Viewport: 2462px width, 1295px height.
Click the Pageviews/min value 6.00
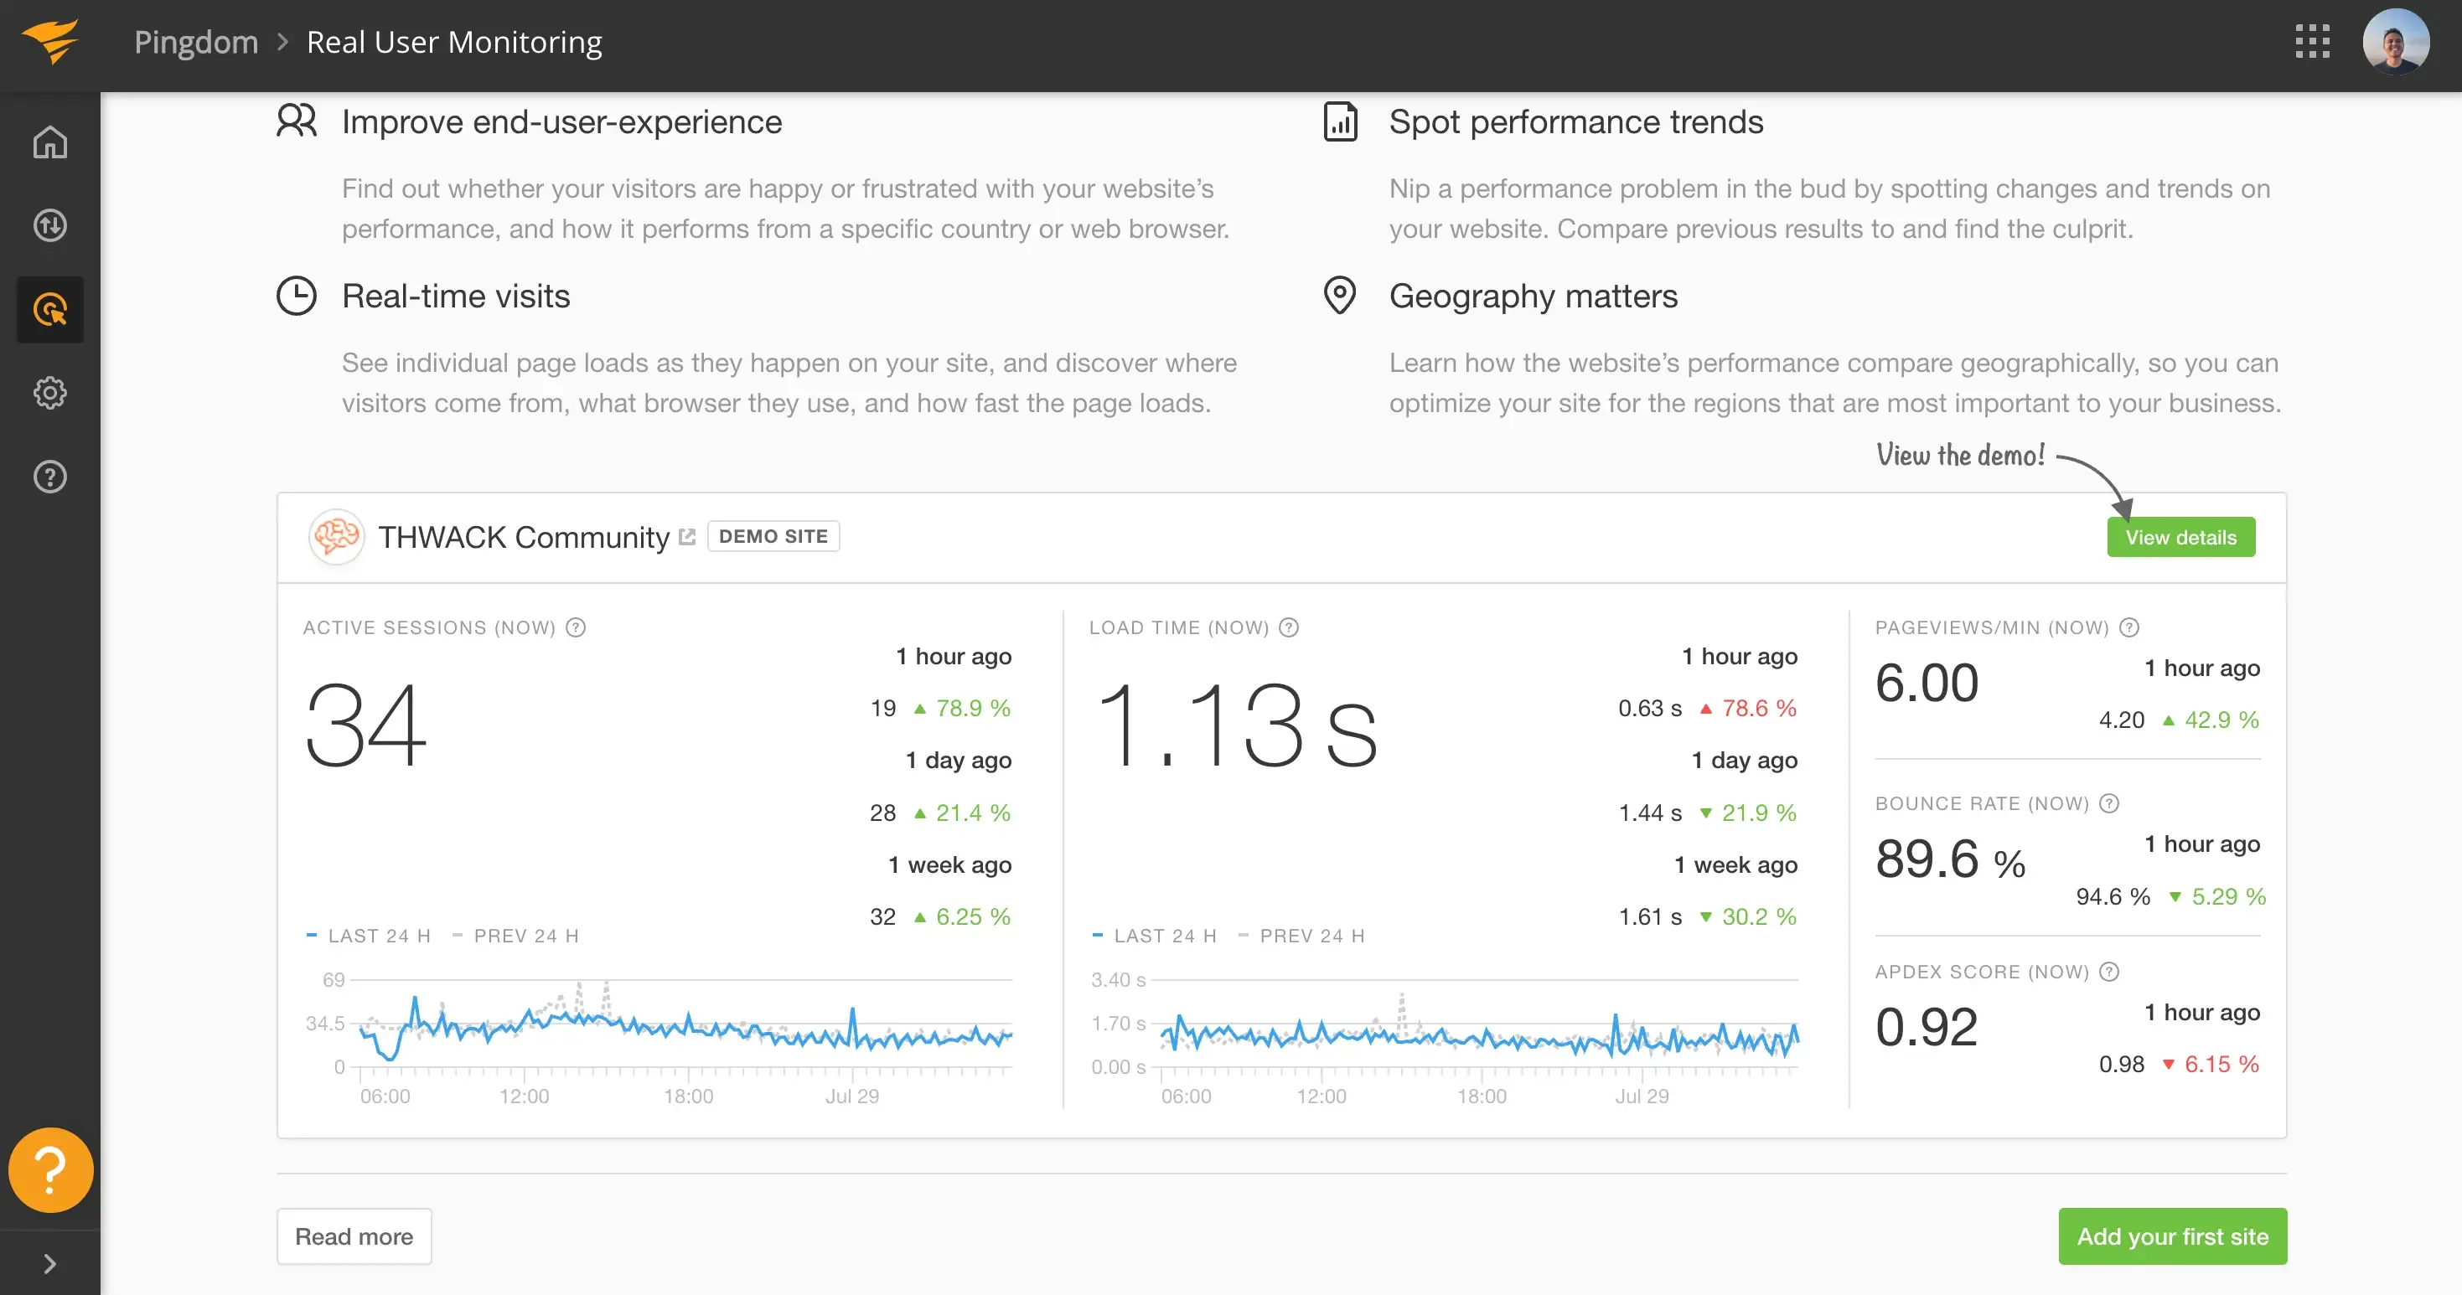pos(1927,684)
